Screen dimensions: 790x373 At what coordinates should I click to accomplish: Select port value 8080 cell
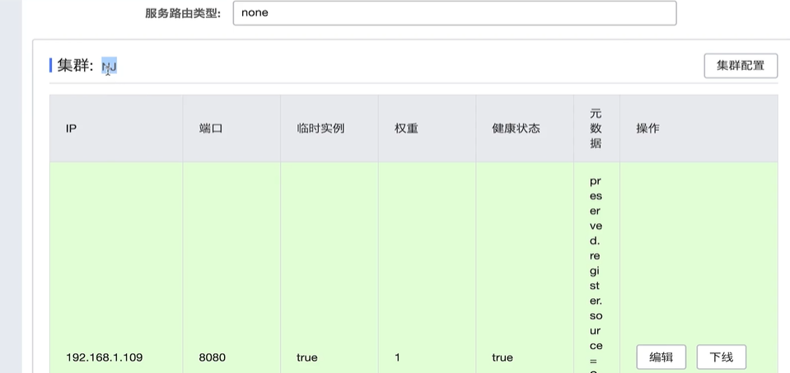pos(212,357)
